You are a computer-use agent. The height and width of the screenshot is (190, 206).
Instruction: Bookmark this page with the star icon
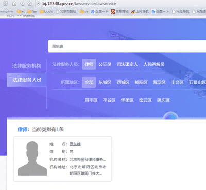[30, 4]
